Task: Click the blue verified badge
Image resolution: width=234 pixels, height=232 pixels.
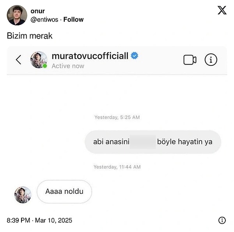Action: [x=135, y=56]
